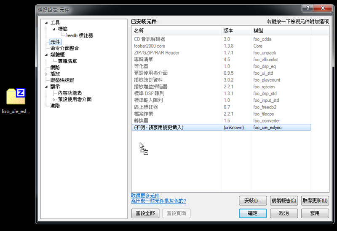Collapse the 顯示 tree node
The width and height of the screenshot is (337, 231).
(46, 87)
